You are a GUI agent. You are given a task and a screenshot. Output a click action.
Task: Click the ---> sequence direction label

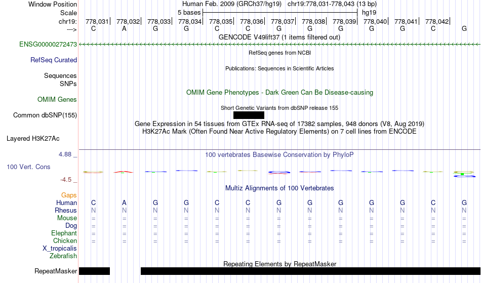[71, 29]
